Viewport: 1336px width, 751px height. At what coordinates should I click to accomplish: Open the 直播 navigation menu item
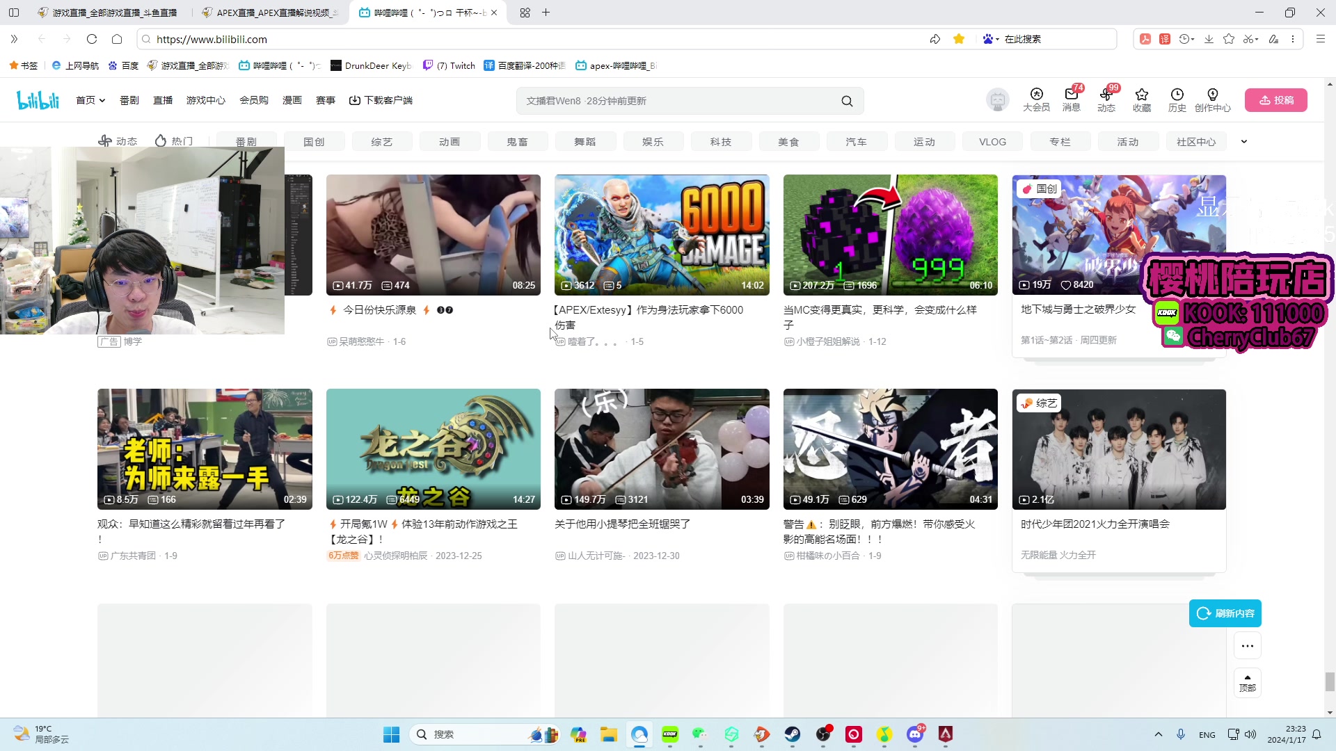click(163, 100)
